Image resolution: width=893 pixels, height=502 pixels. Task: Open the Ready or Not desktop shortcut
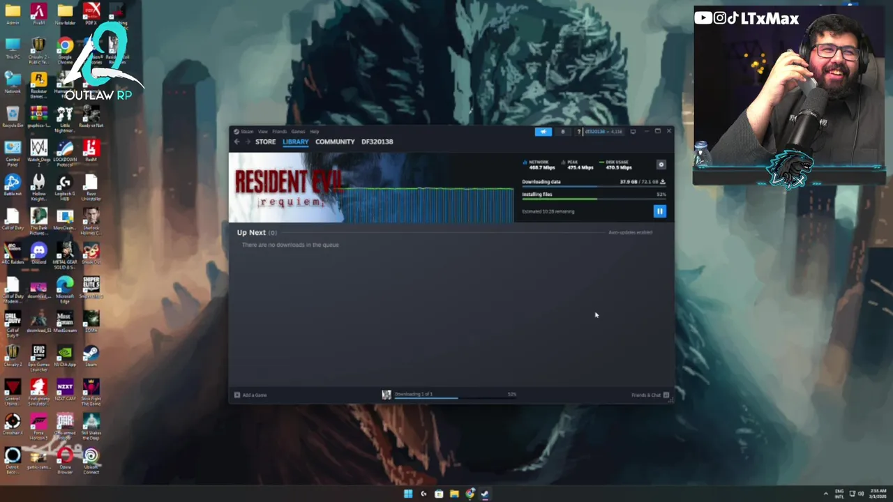91,116
